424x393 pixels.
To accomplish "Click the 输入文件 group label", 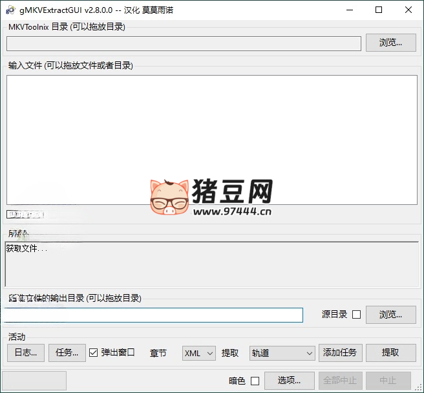I will (70, 65).
